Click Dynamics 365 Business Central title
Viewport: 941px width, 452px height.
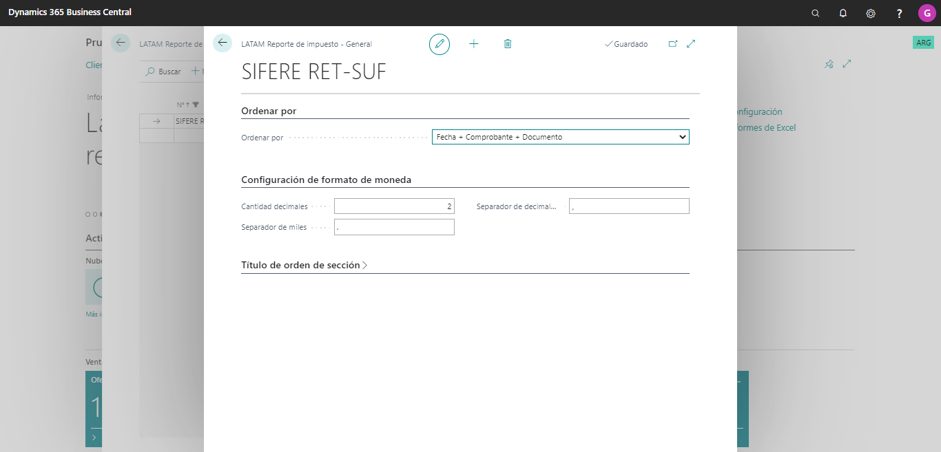(x=70, y=12)
